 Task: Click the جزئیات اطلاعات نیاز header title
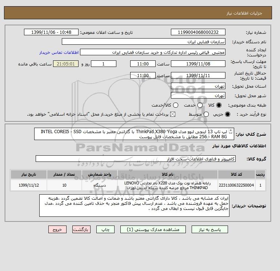pos(244,13)
